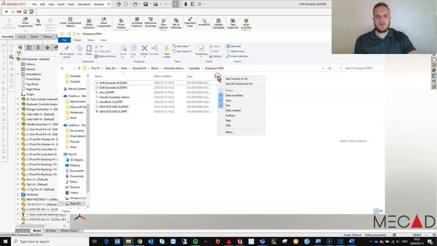Expand Annotations in the feature tree
This screenshot has height=246, width=437.
18,74
